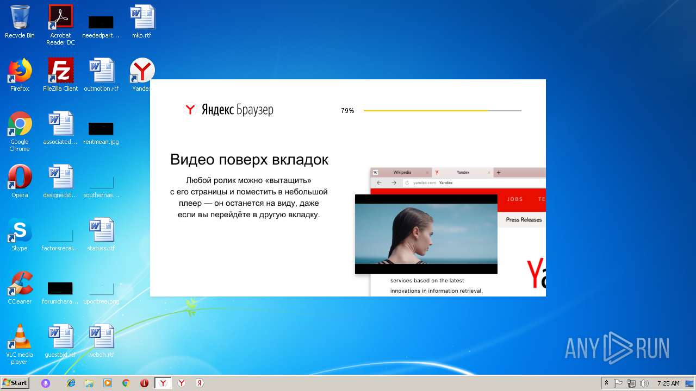Click the JOBS menu item in preview
The width and height of the screenshot is (696, 391).
[x=515, y=199]
